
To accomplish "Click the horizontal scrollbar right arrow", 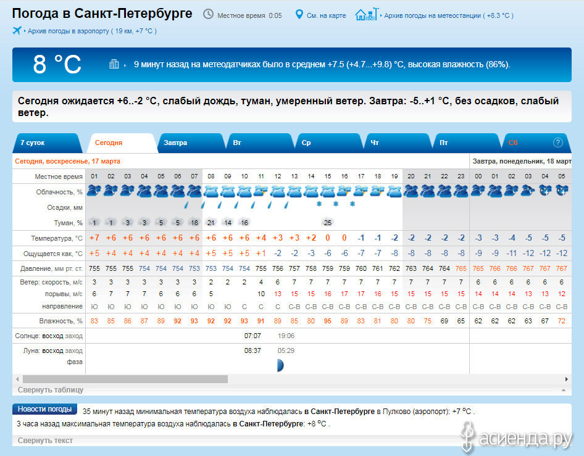I will [566, 379].
